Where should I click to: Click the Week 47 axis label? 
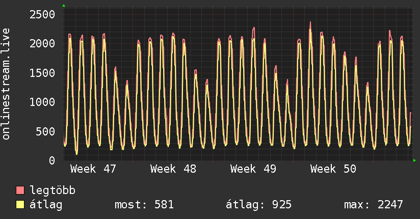pos(93,169)
